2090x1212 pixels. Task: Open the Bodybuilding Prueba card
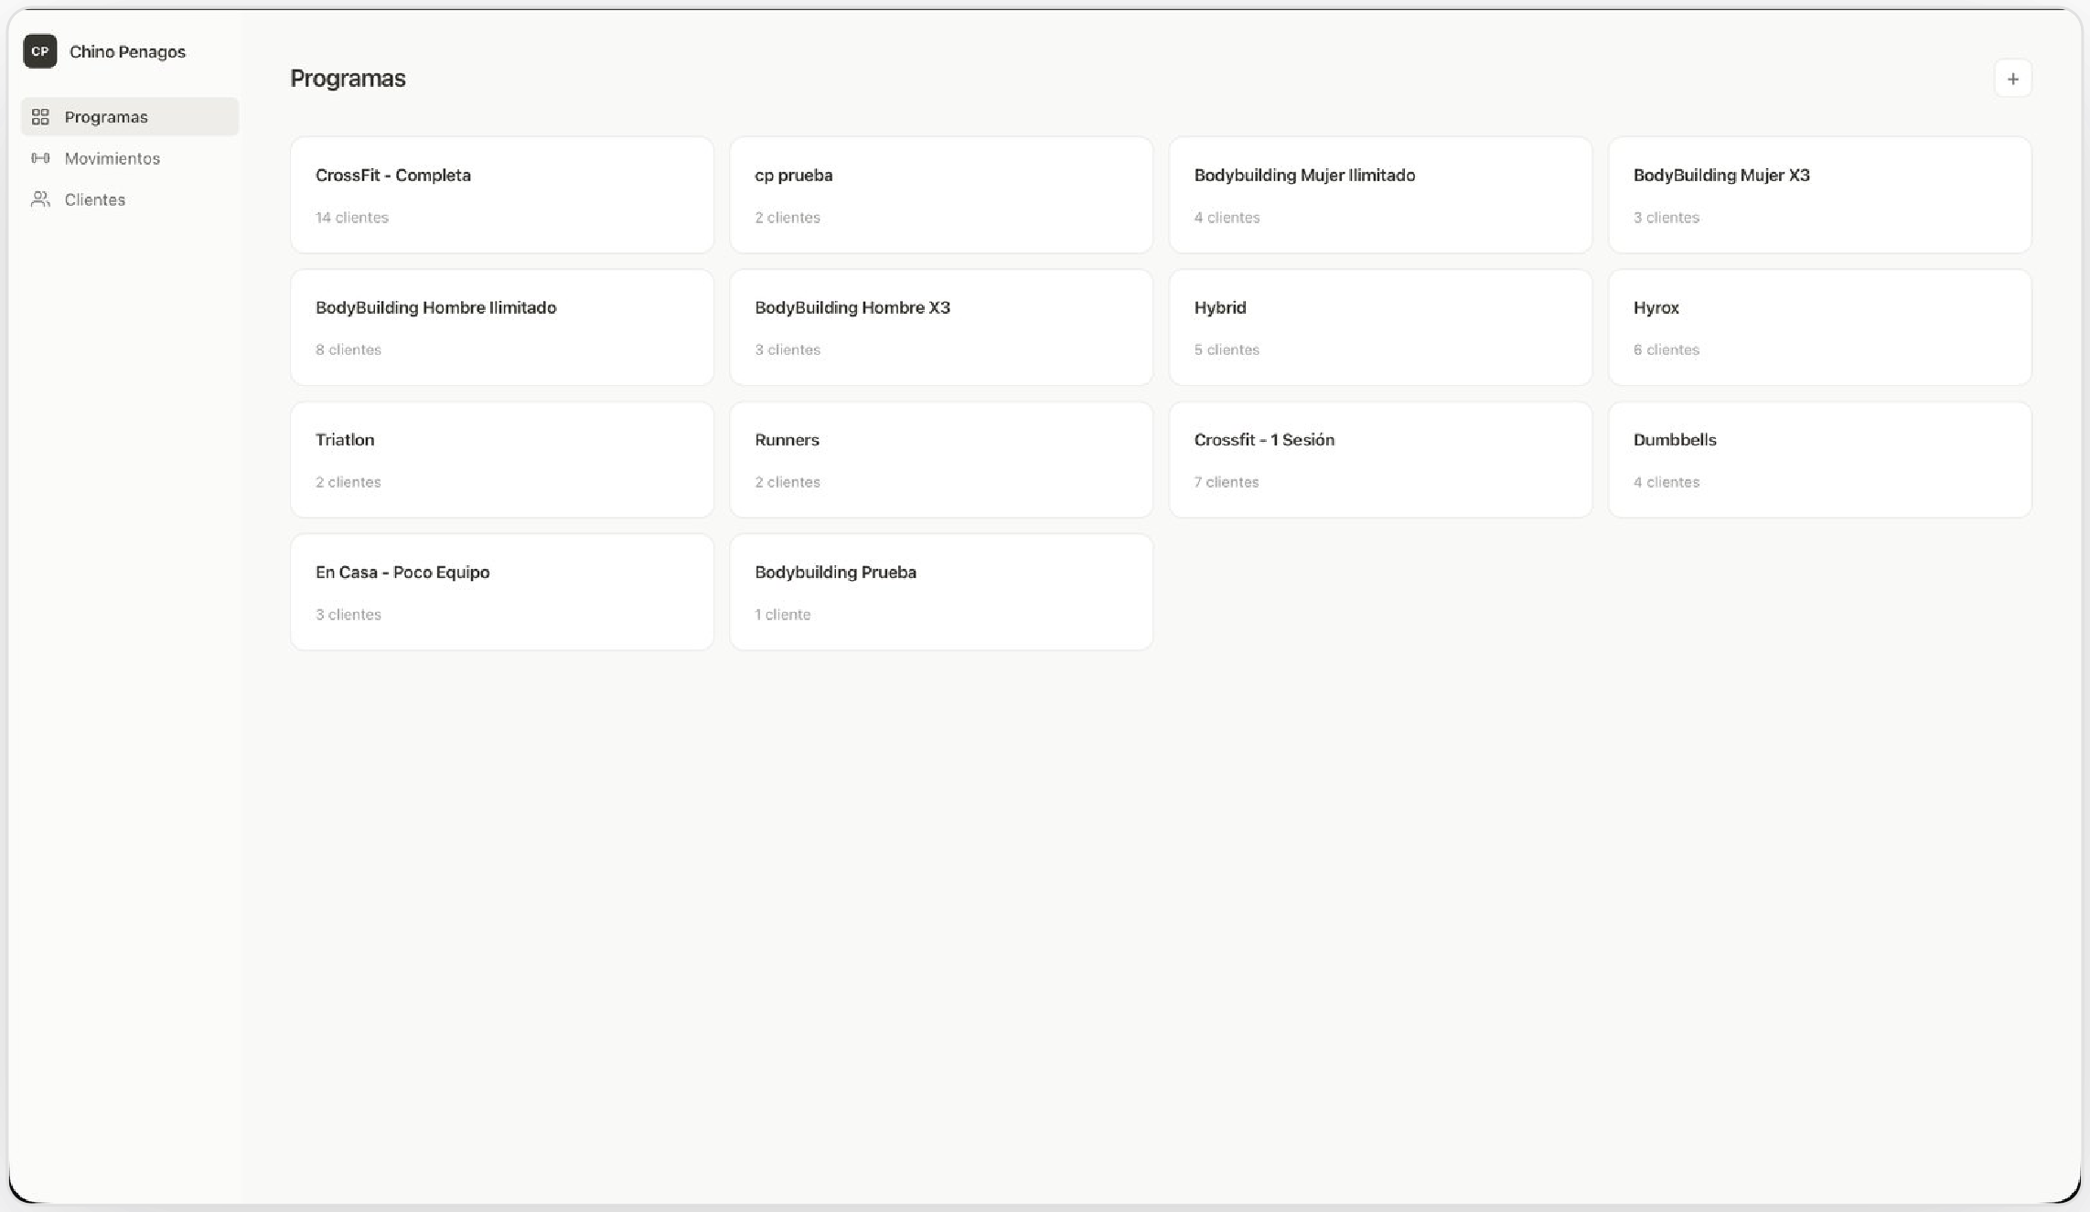[x=941, y=592]
